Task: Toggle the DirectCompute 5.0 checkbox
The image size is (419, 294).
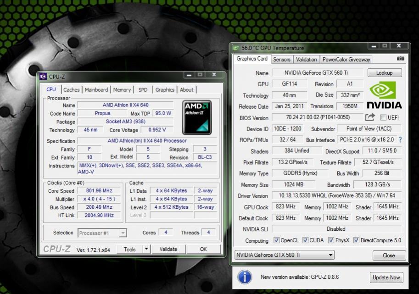Action: pos(356,240)
